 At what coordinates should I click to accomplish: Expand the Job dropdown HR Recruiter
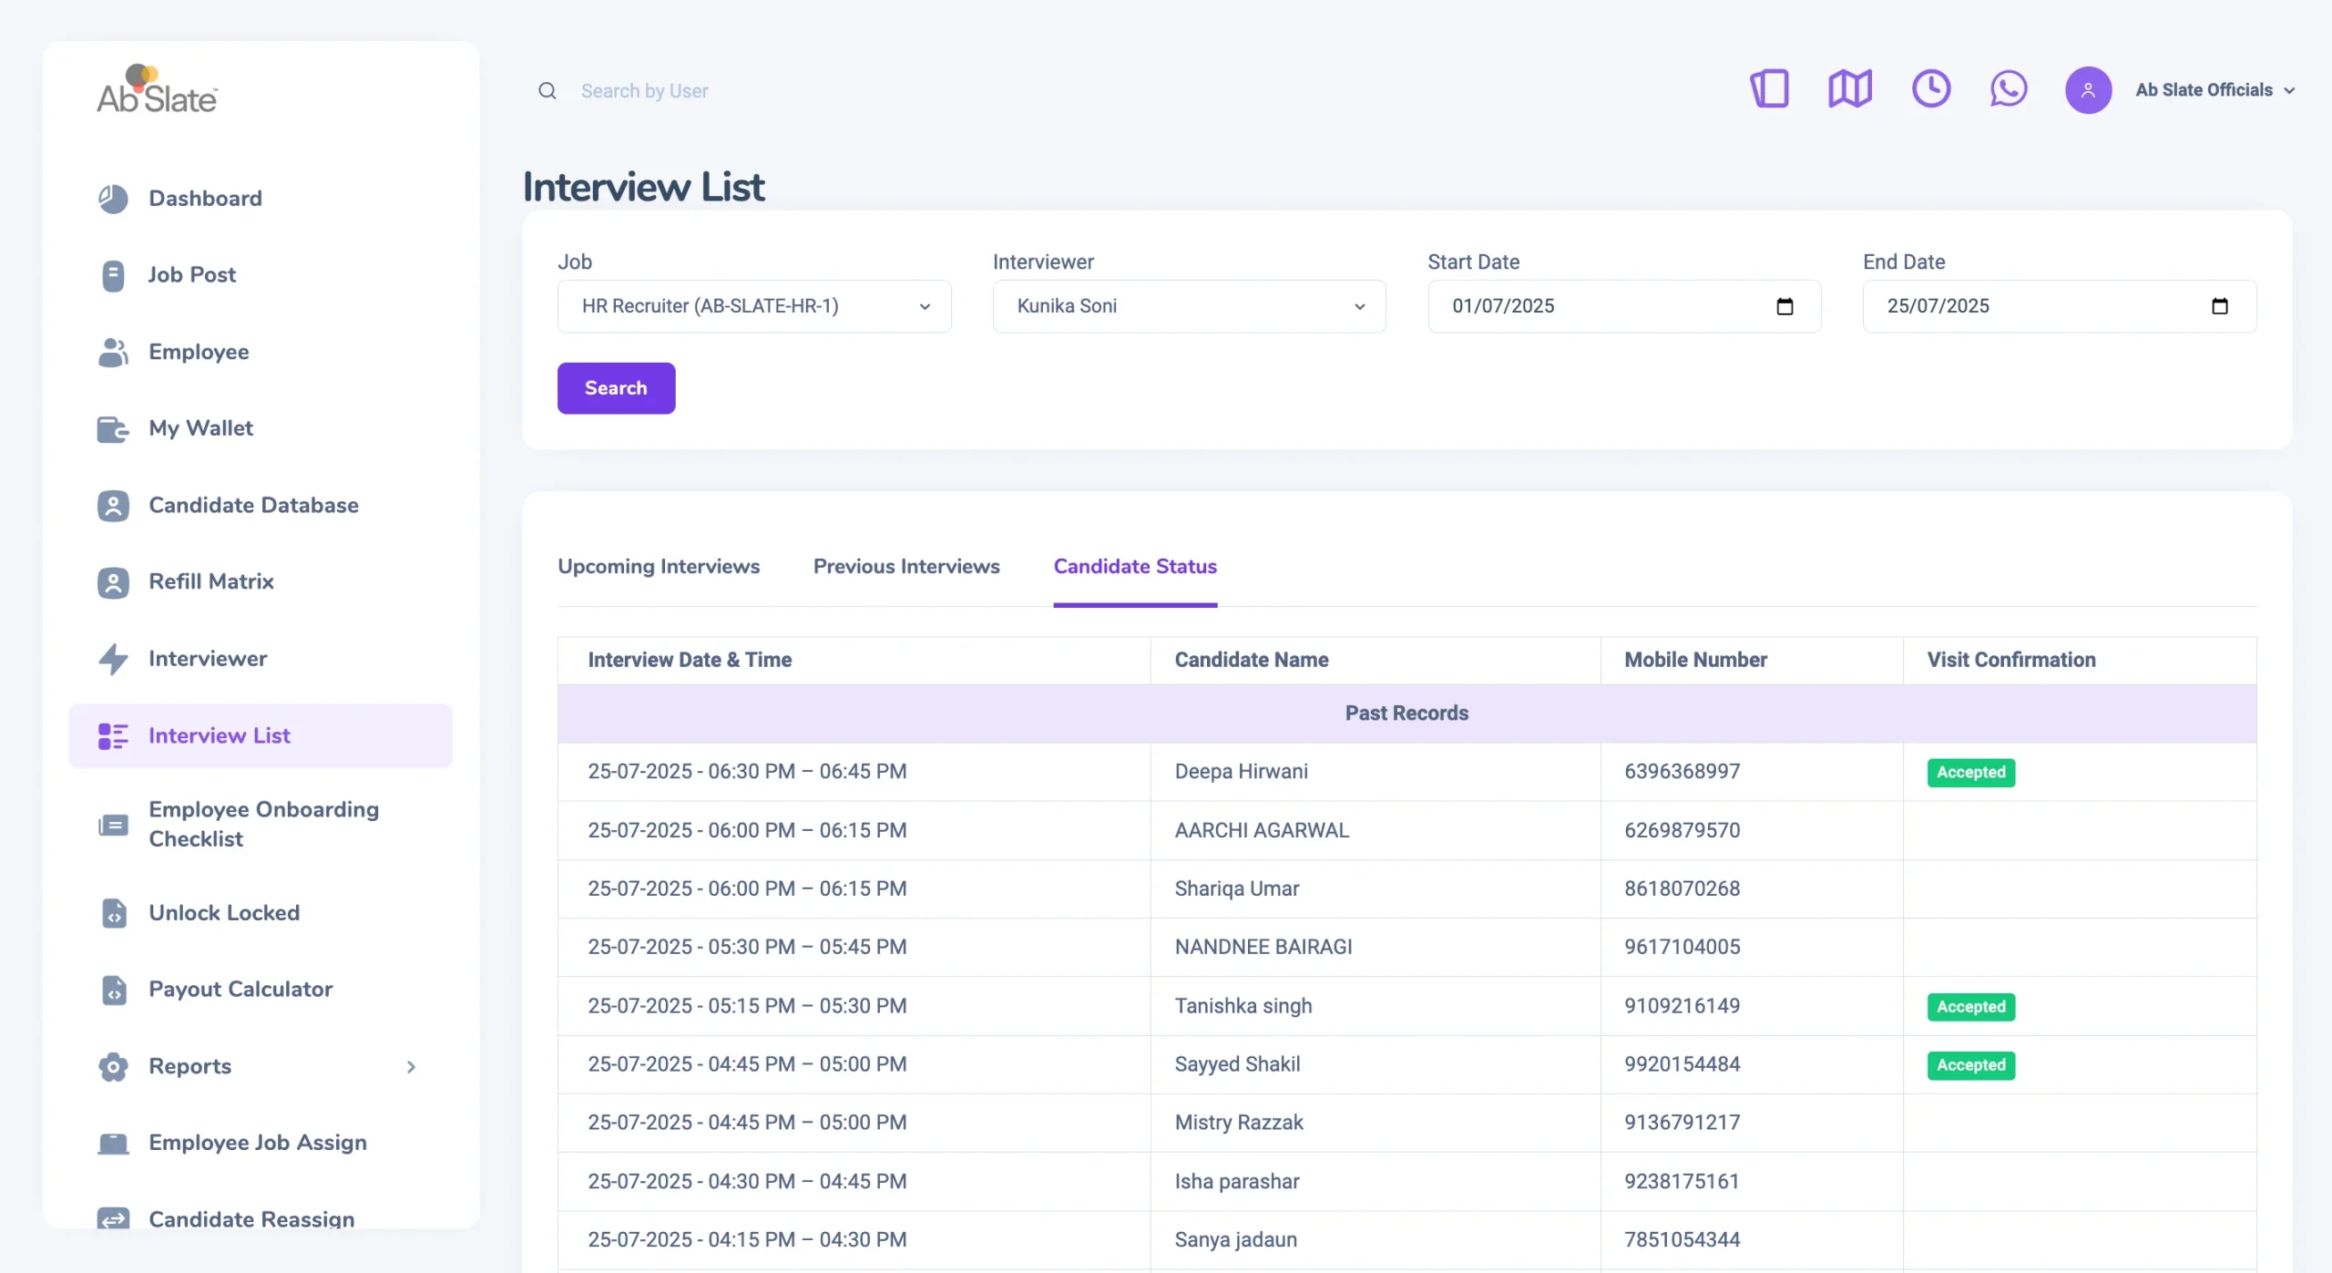[x=753, y=306]
